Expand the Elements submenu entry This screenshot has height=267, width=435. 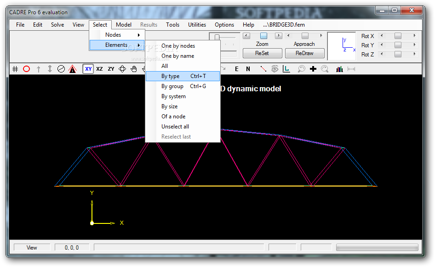(117, 45)
